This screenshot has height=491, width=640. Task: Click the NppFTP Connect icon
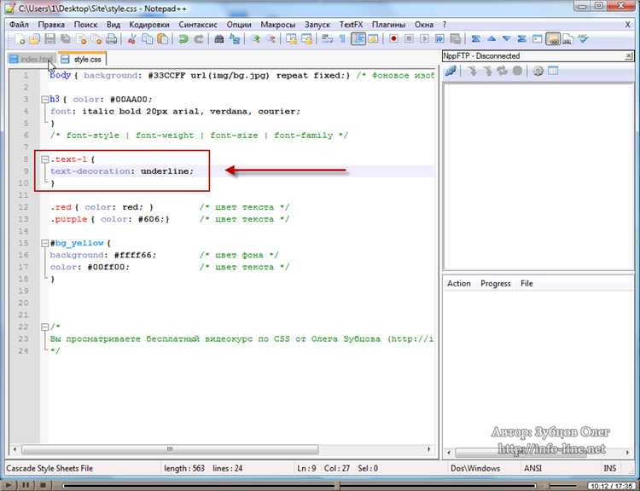[451, 71]
